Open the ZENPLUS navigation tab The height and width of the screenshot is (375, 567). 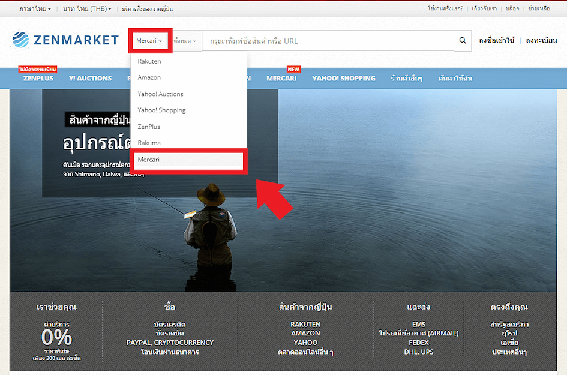click(x=38, y=78)
